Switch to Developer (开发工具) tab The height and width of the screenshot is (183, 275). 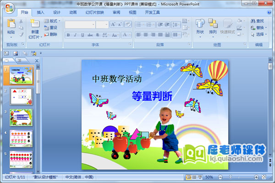[x=152, y=12]
